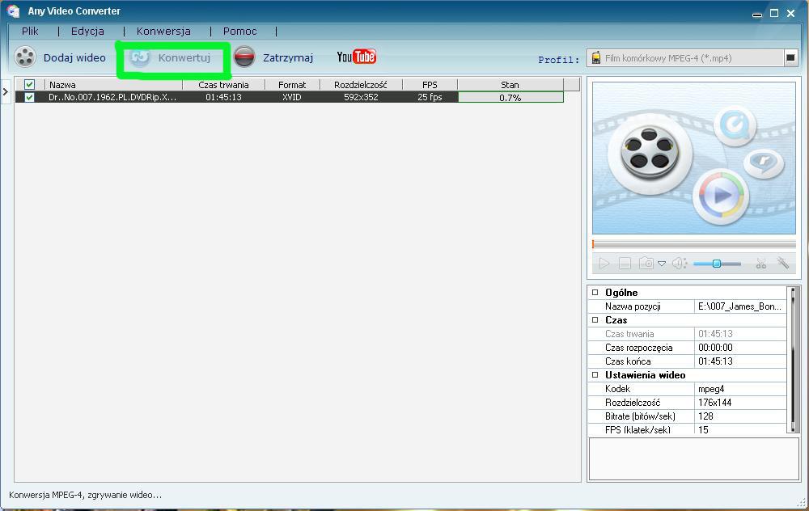809x511 pixels.
Task: Click the 592x352 resolution cell
Action: point(361,97)
